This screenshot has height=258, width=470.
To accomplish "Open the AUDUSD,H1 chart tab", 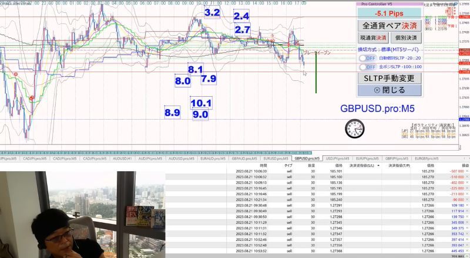I will click(x=122, y=159).
